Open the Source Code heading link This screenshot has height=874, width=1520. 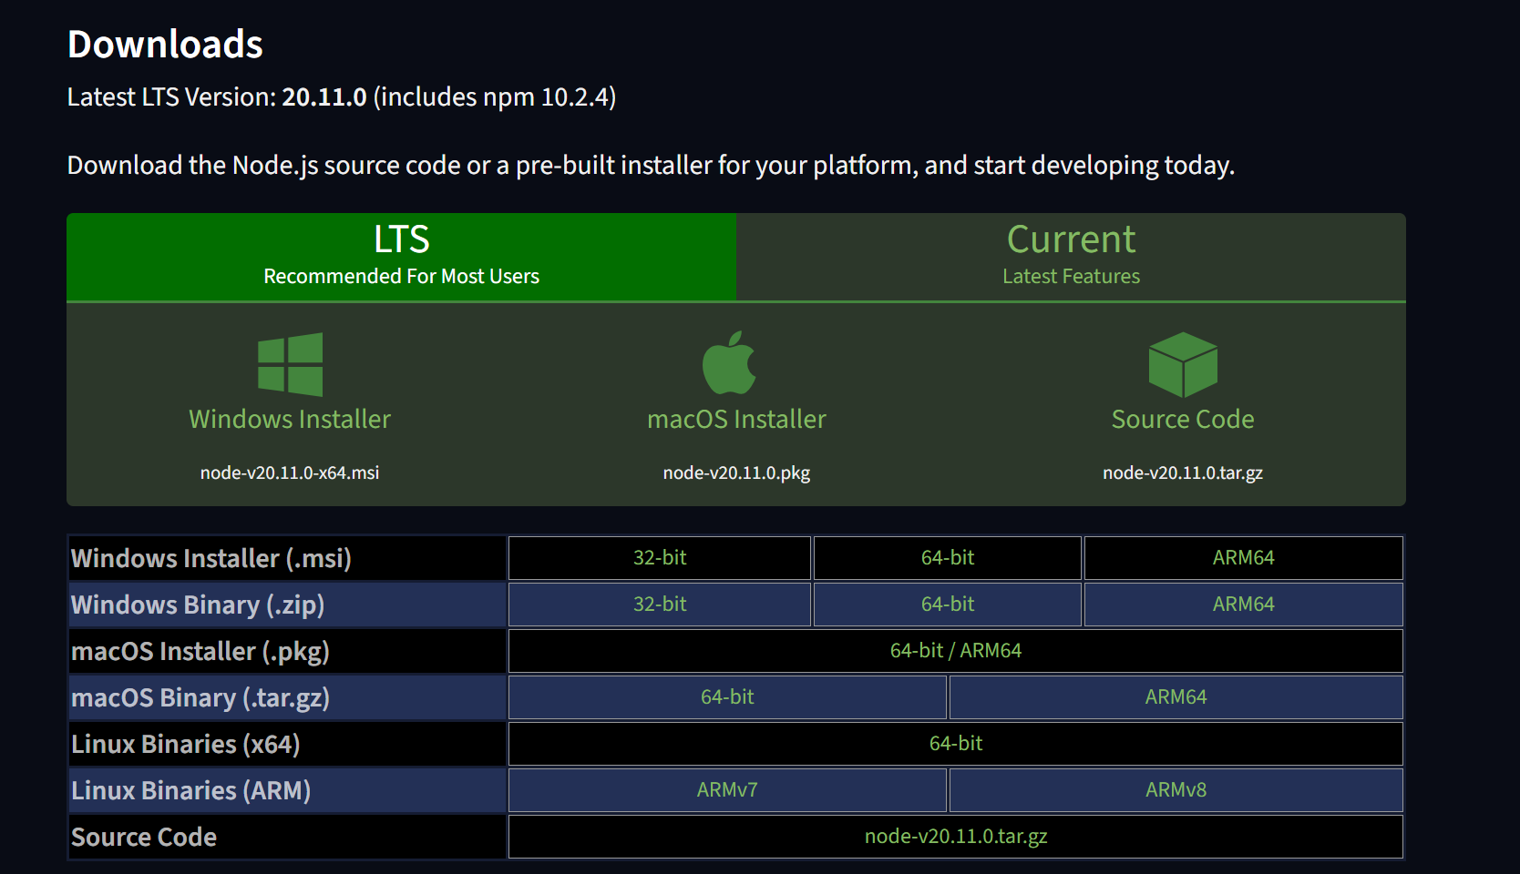[1183, 419]
